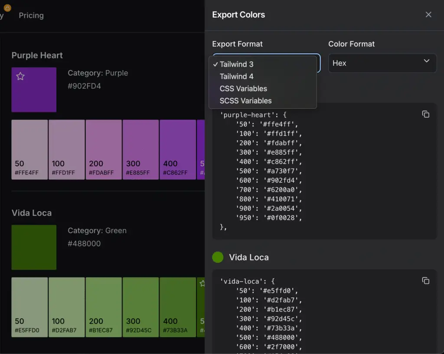Favorite the Purple Heart main swatch star

20,77
